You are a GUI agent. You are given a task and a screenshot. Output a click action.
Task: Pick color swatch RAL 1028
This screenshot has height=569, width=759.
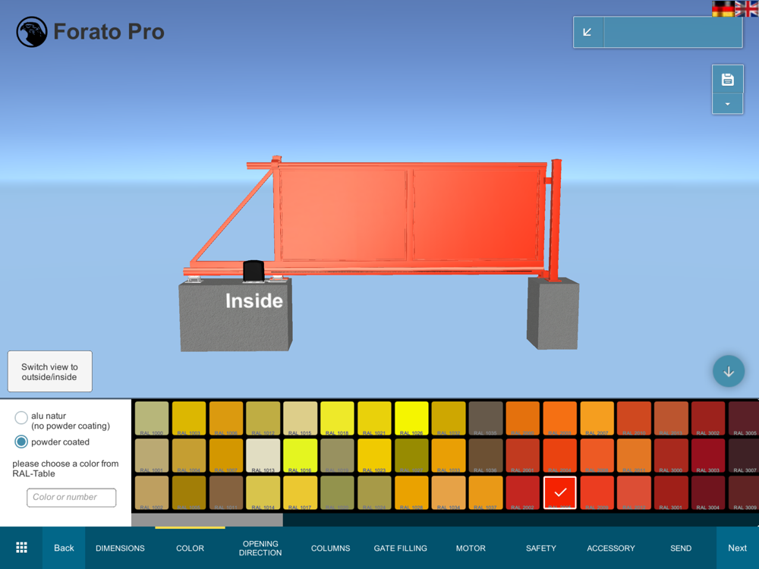click(411, 492)
